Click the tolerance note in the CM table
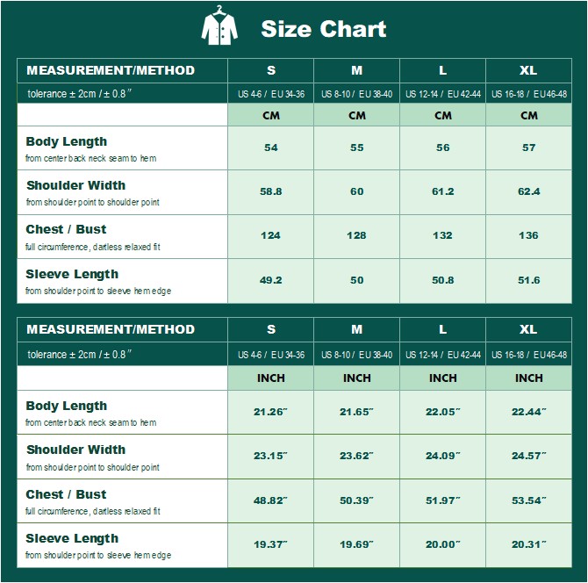 coord(80,93)
